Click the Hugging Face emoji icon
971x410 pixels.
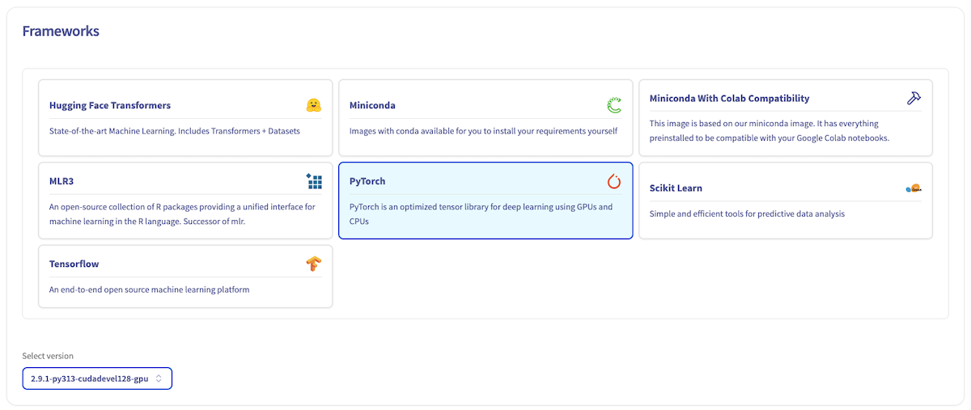point(314,105)
